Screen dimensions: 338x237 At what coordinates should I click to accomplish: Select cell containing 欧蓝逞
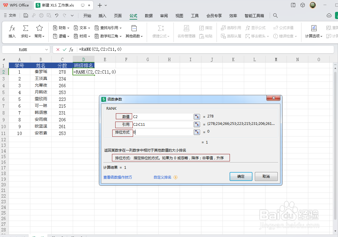pos(41,126)
